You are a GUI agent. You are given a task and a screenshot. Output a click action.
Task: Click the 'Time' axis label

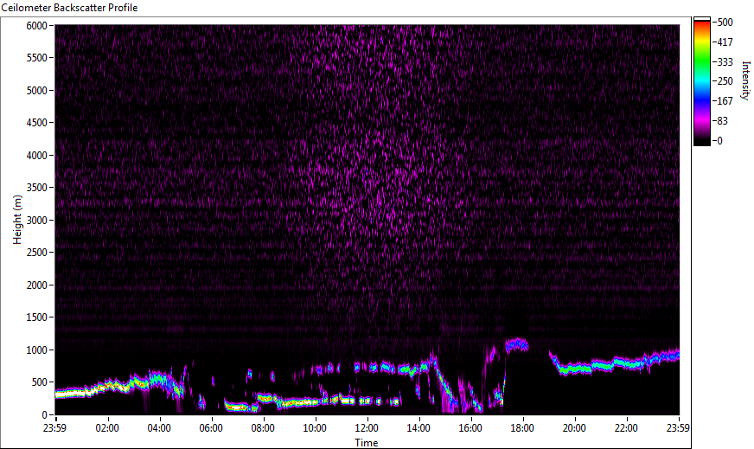pyautogui.click(x=367, y=442)
